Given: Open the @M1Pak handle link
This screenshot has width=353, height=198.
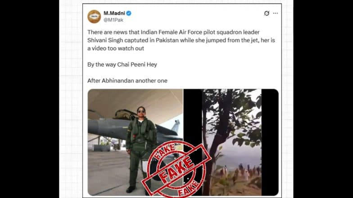Looking at the screenshot, I should click(113, 20).
